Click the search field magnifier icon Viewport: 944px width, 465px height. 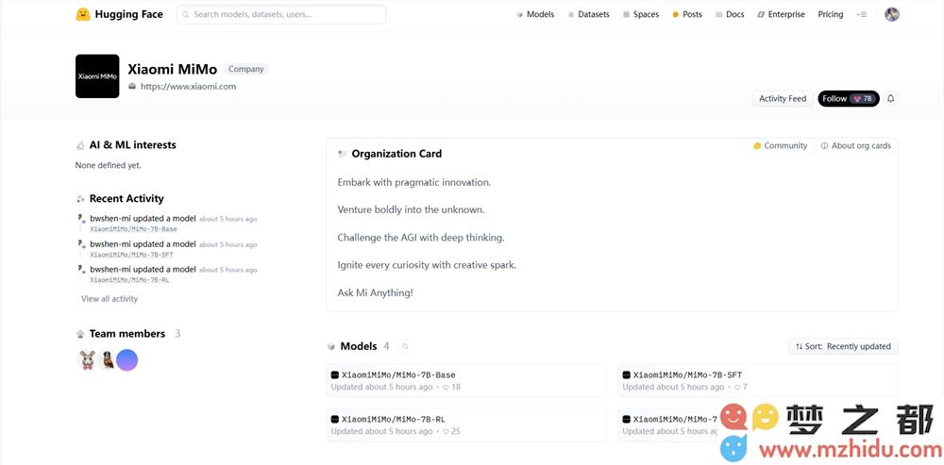pyautogui.click(x=185, y=14)
